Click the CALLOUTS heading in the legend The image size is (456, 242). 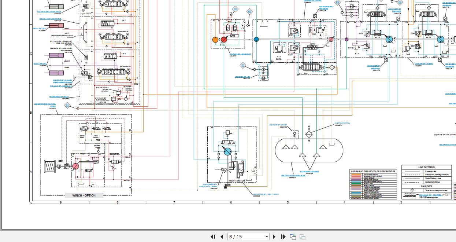click(426, 186)
